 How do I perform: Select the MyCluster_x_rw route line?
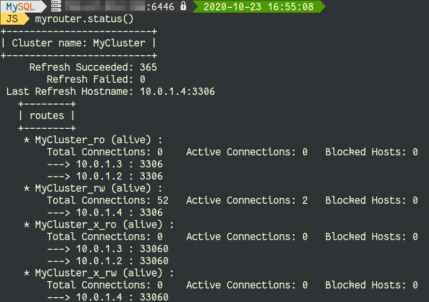click(99, 273)
